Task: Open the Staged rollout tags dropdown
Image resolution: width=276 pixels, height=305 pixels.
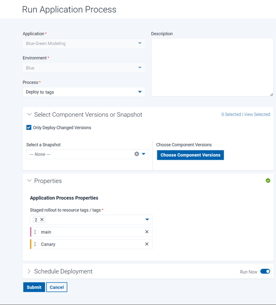Action: (x=147, y=219)
